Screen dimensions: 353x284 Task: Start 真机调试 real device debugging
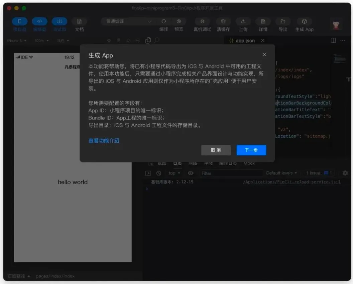click(202, 21)
